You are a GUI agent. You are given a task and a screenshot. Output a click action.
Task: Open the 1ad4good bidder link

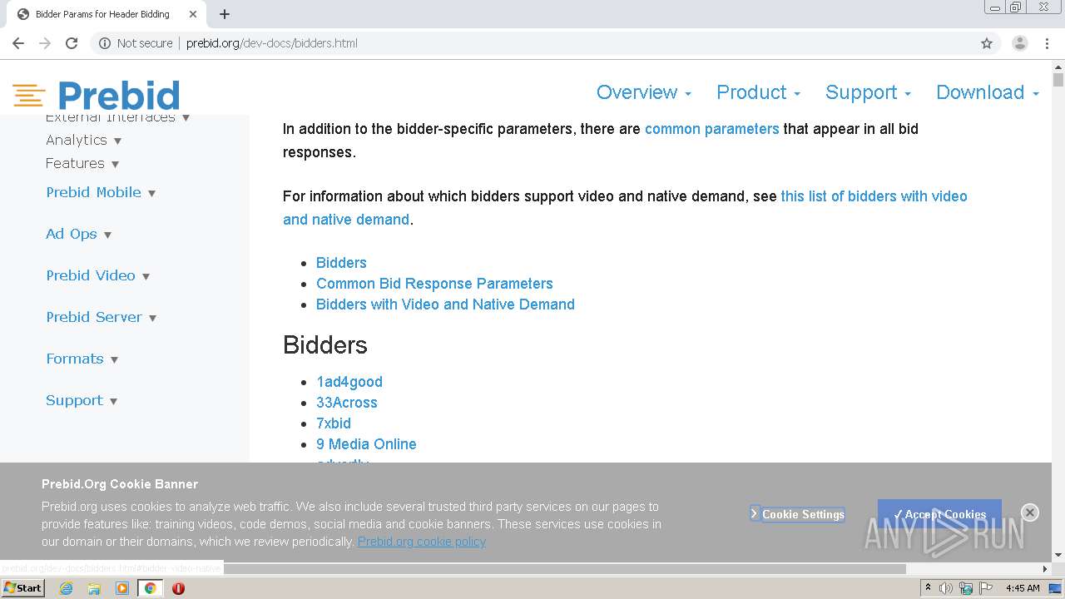point(349,382)
